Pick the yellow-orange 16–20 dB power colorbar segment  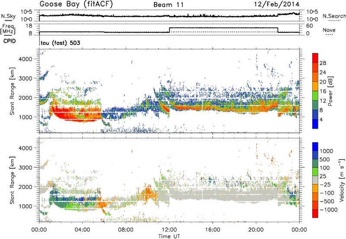(x=315, y=86)
